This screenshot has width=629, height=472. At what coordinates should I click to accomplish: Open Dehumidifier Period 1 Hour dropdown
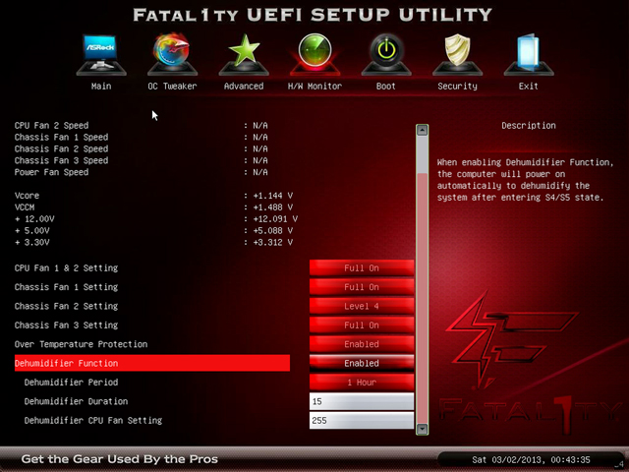pos(362,383)
